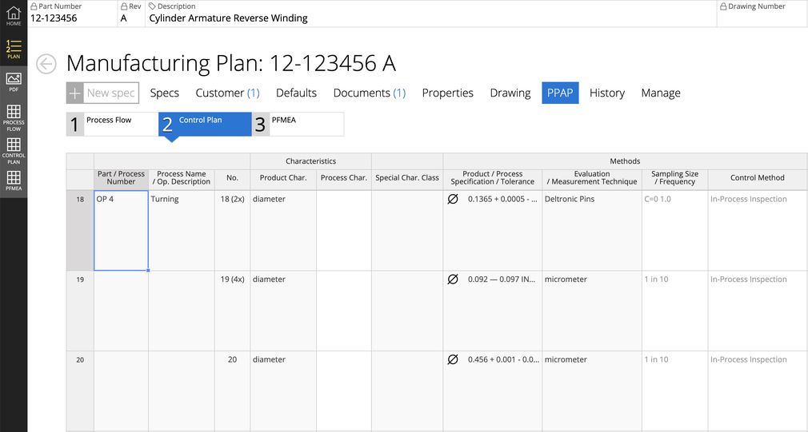The width and height of the screenshot is (808, 432).
Task: Select step 1 Process Flow
Action: click(111, 124)
